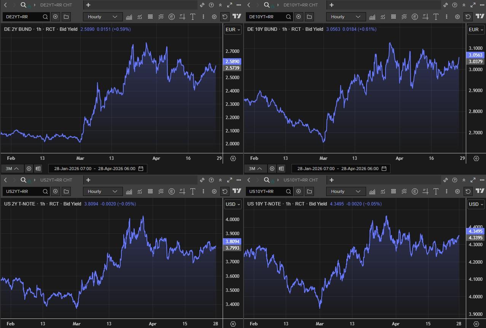This screenshot has height=328, width=486.
Task: Open the folder icon beside US10YT=RR field
Action: coord(309,191)
